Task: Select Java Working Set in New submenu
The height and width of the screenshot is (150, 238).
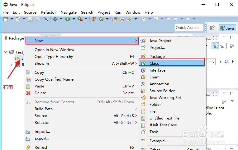Action: (173, 97)
